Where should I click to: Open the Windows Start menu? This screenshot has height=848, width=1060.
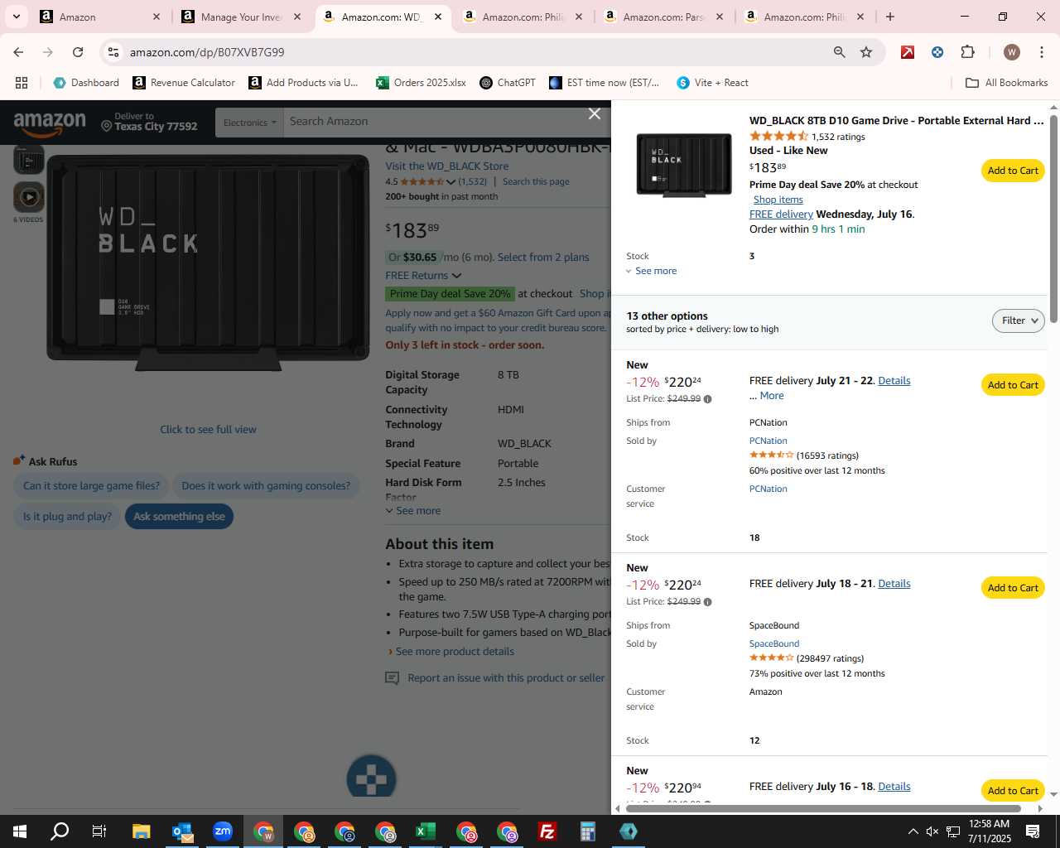[x=20, y=831]
